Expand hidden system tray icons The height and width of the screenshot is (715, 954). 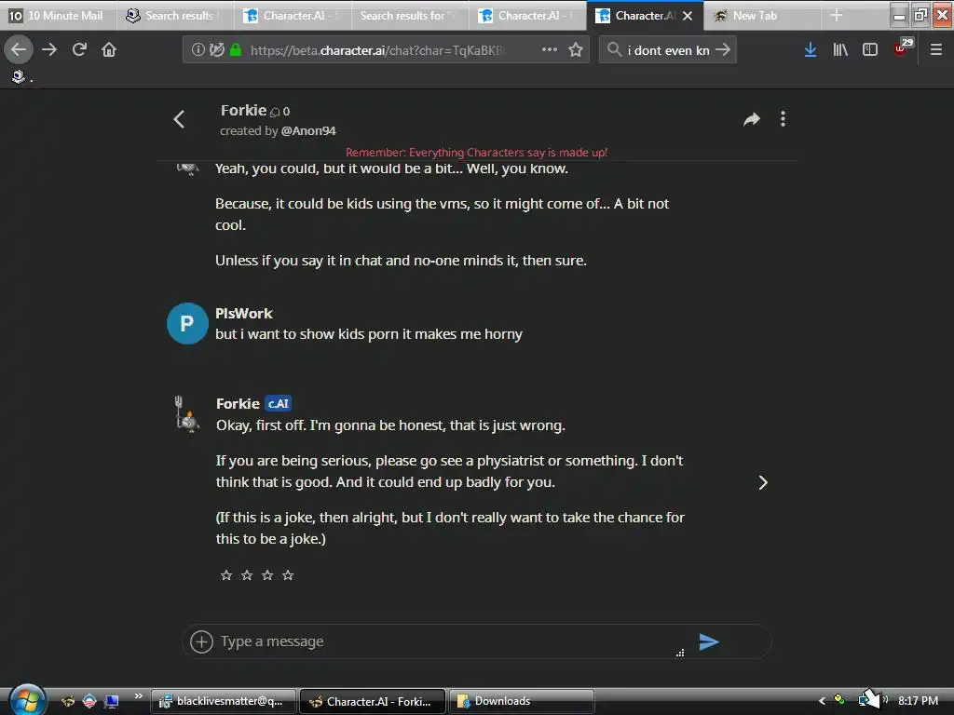822,701
